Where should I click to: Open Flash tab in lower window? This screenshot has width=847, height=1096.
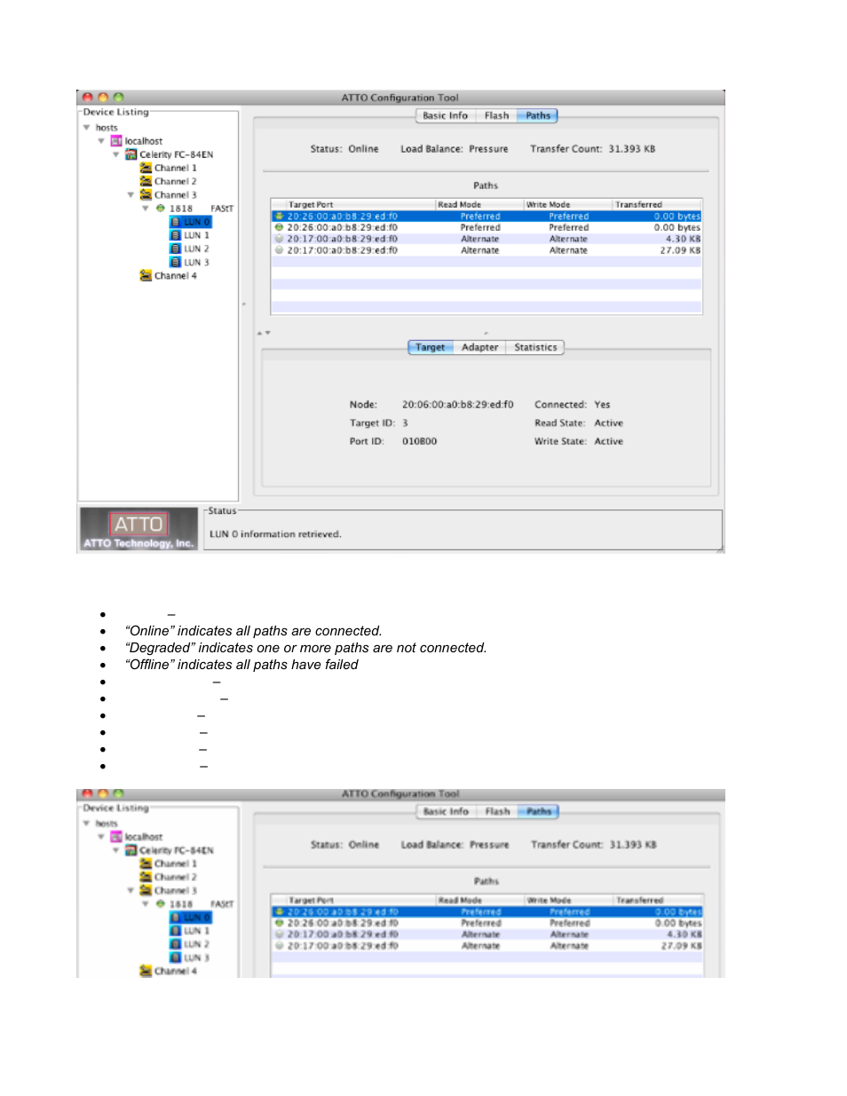(x=497, y=811)
